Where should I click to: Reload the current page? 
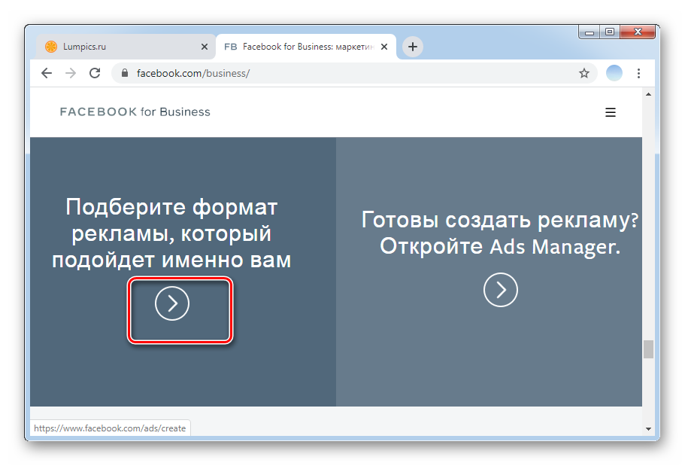tap(95, 73)
